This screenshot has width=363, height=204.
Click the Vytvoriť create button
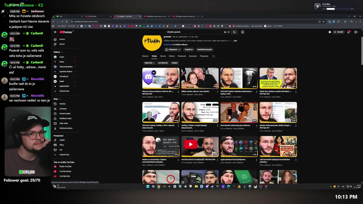coord(338,32)
